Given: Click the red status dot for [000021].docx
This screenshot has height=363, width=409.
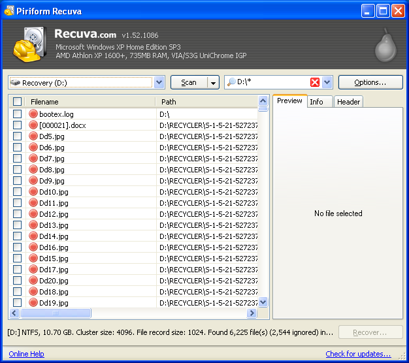Looking at the screenshot, I should [x=33, y=125].
